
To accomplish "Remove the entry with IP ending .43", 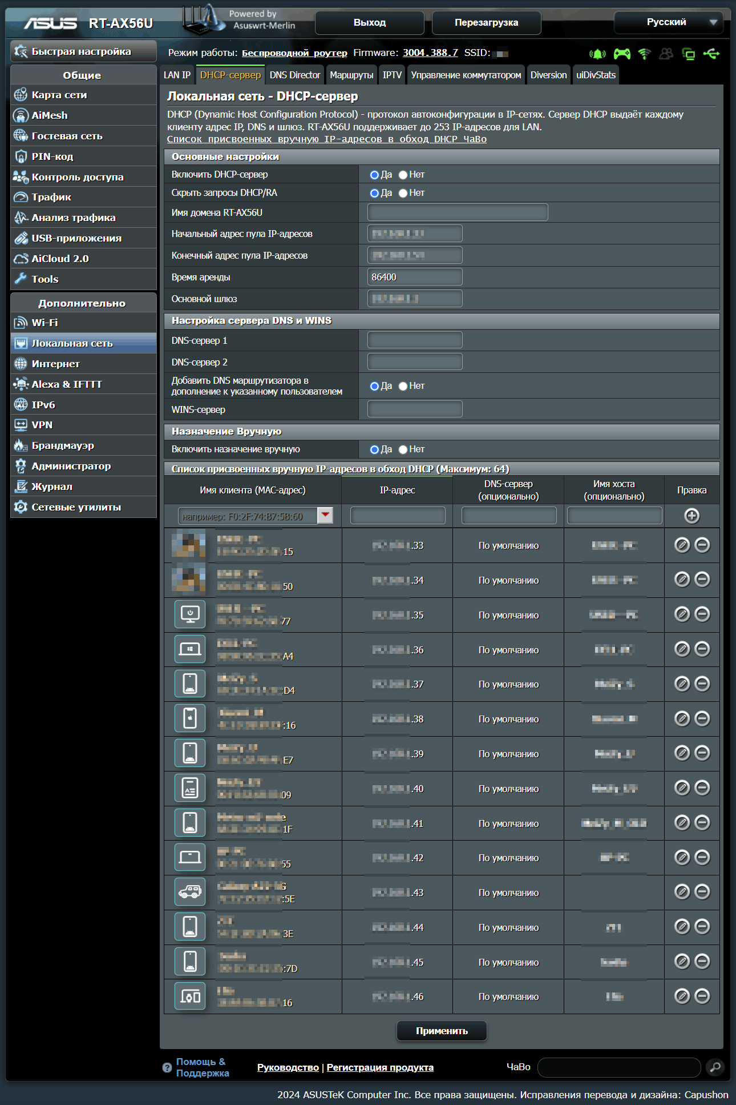I will [702, 891].
